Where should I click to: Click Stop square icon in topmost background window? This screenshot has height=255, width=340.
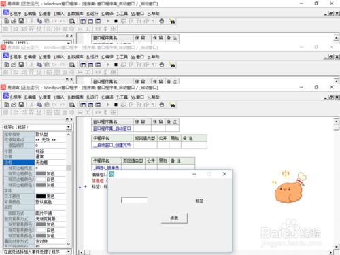pyautogui.click(x=116, y=21)
